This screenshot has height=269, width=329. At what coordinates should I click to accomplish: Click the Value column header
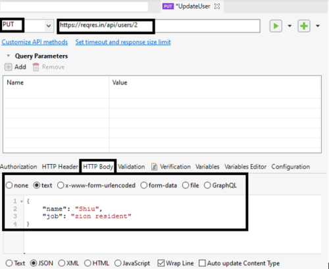[215, 83]
